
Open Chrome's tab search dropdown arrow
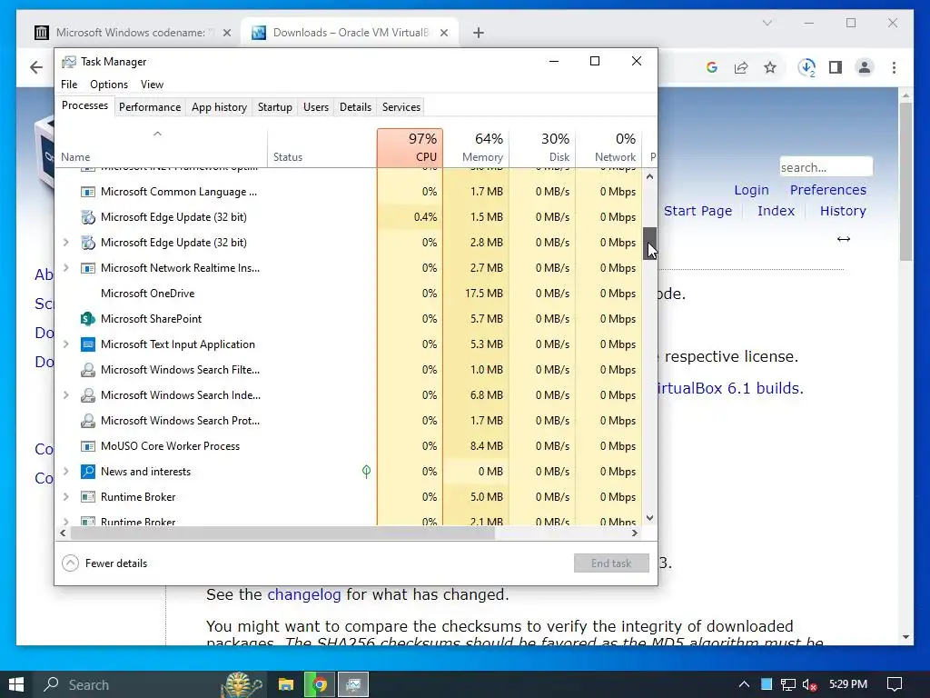pyautogui.click(x=767, y=23)
